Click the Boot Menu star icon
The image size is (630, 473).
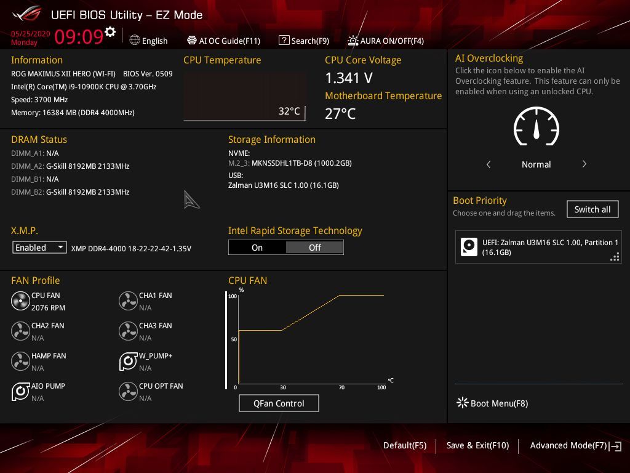[463, 403]
